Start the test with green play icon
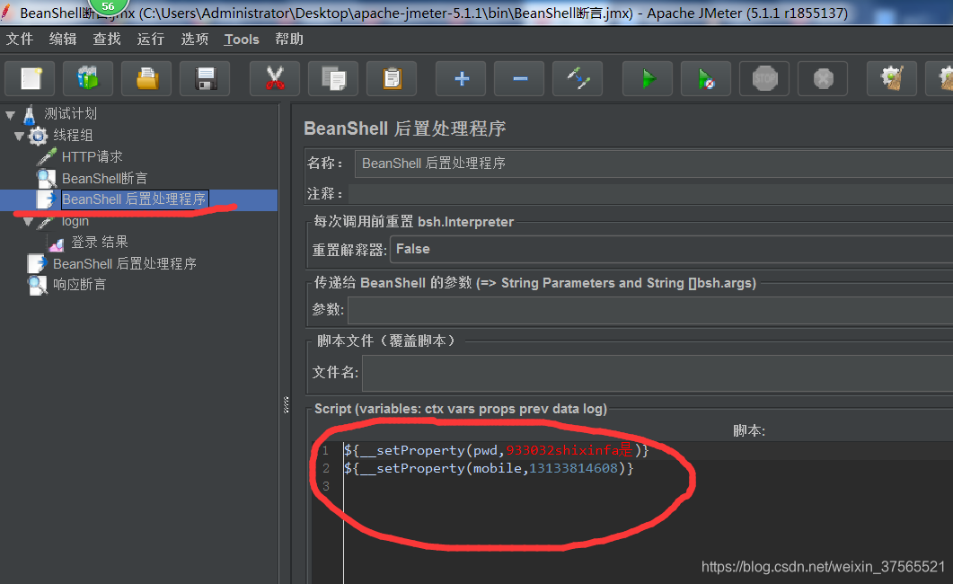The height and width of the screenshot is (584, 953). (x=648, y=78)
